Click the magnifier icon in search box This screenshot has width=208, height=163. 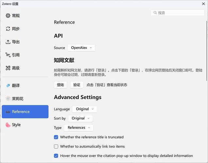point(155,13)
